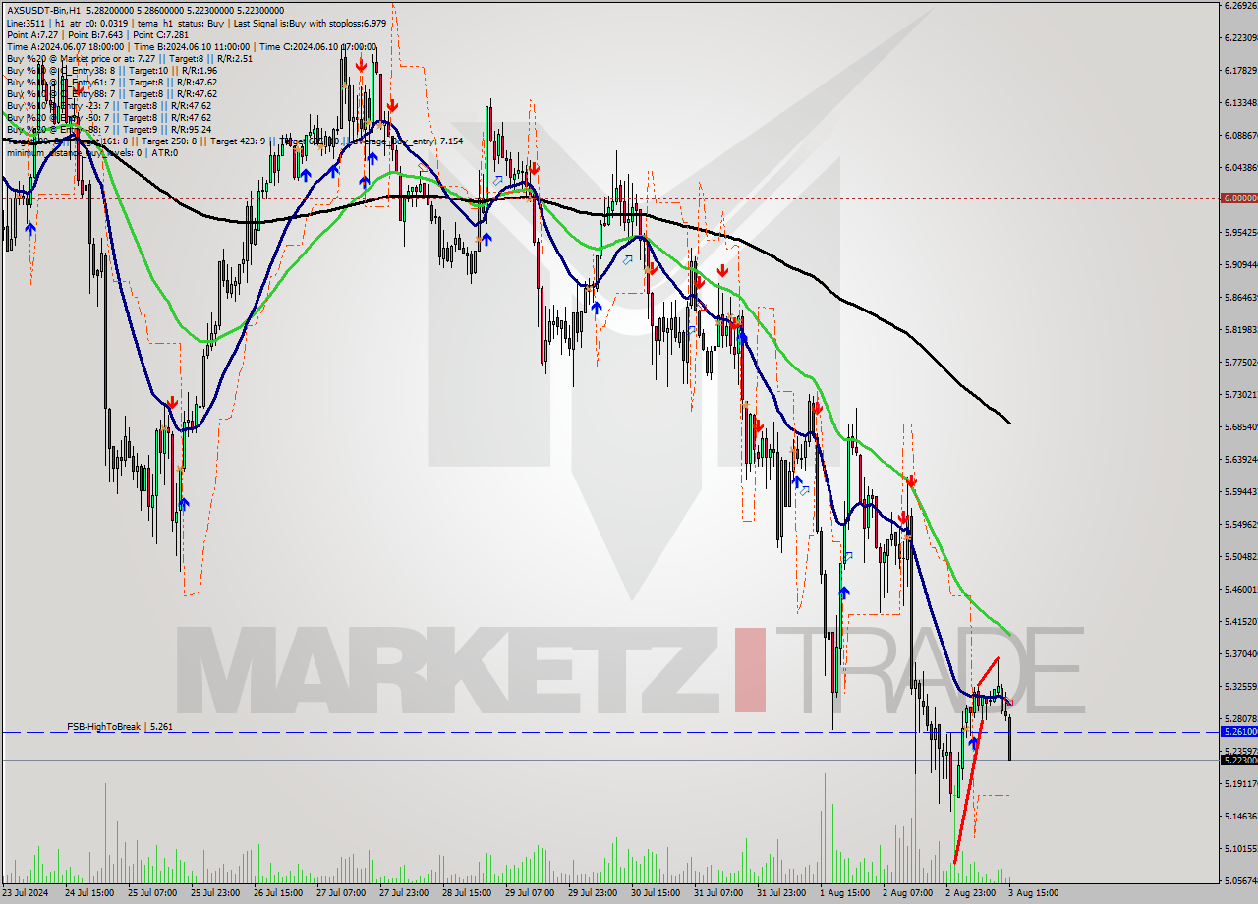Click the green moving average line's right end
The image size is (1258, 904).
click(x=1009, y=634)
